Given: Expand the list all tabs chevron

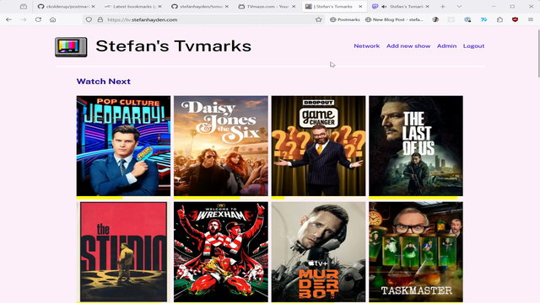Looking at the screenshot, I should [x=459, y=7].
